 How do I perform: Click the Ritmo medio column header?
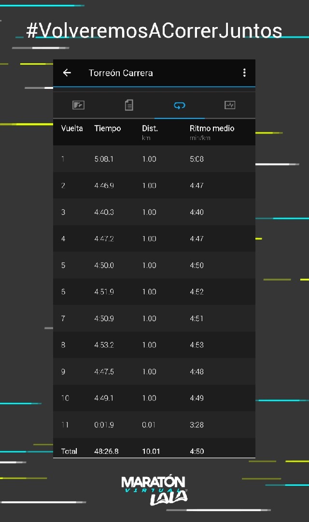point(212,128)
